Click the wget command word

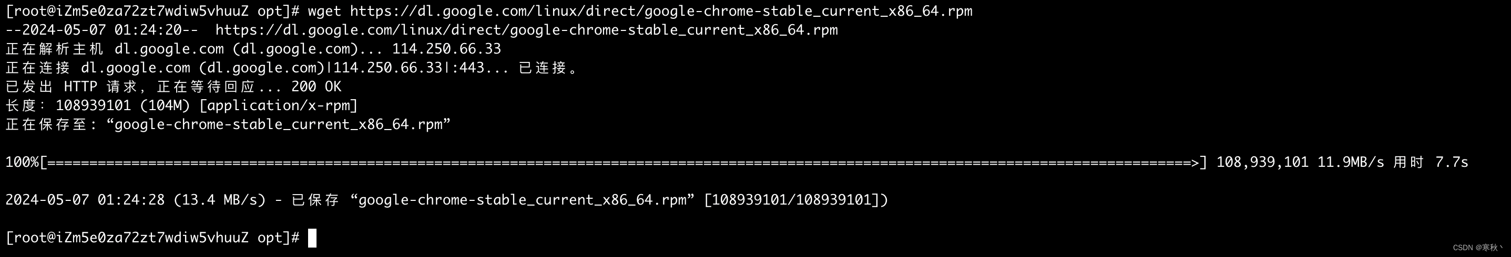coord(324,11)
